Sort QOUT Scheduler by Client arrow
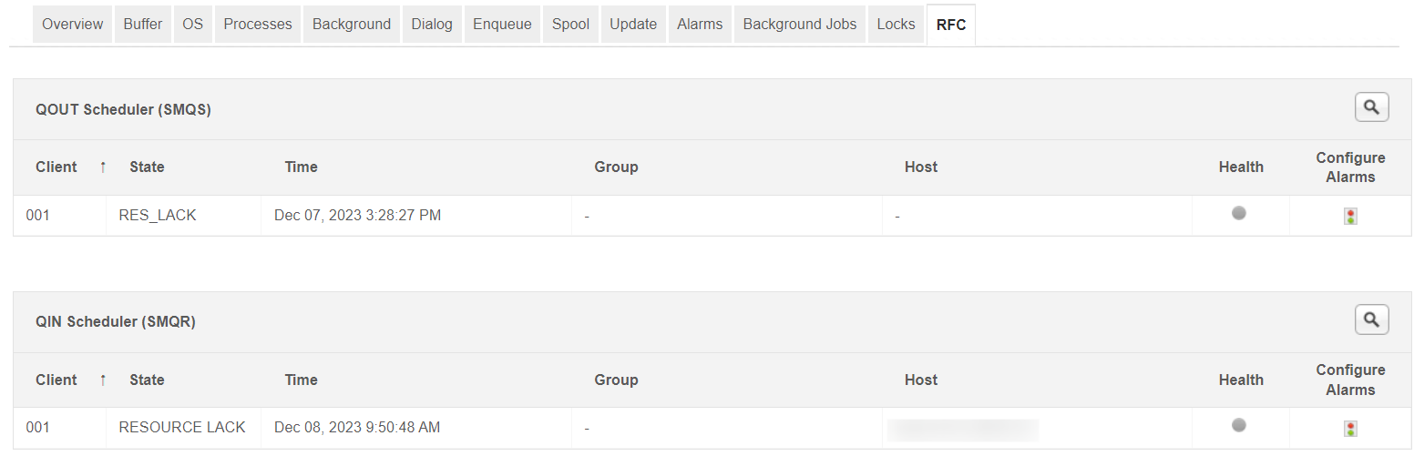Viewport: 1414px width, 456px height. point(103,167)
